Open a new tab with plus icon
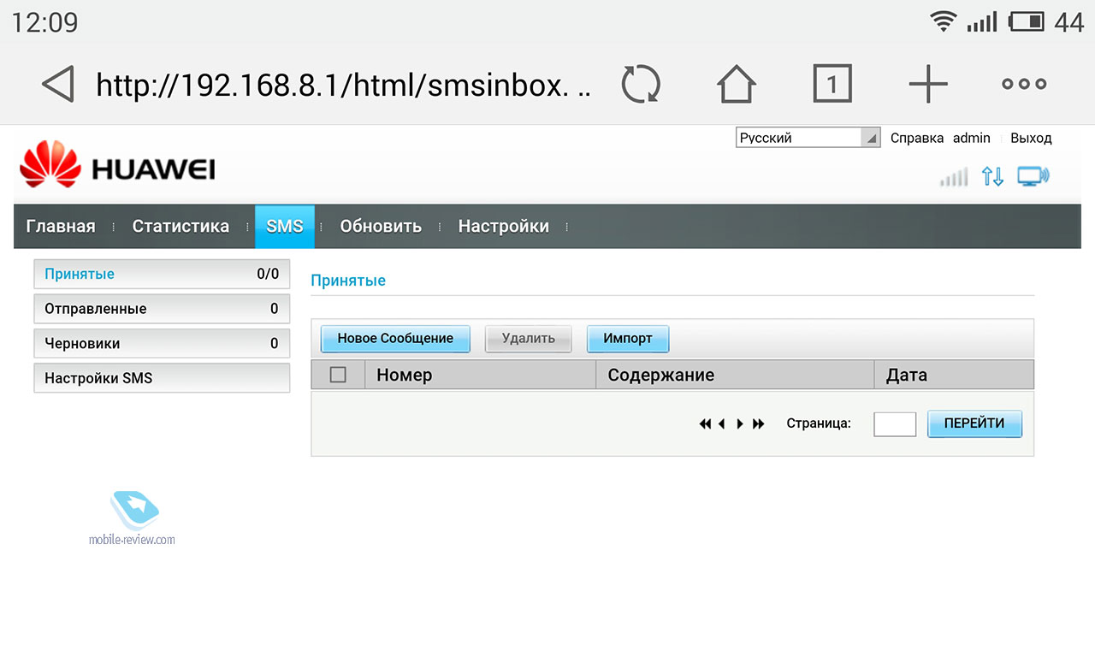The width and height of the screenshot is (1095, 657). pyautogui.click(x=928, y=84)
